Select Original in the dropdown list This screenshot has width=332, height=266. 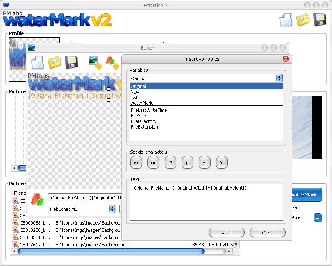coord(206,86)
